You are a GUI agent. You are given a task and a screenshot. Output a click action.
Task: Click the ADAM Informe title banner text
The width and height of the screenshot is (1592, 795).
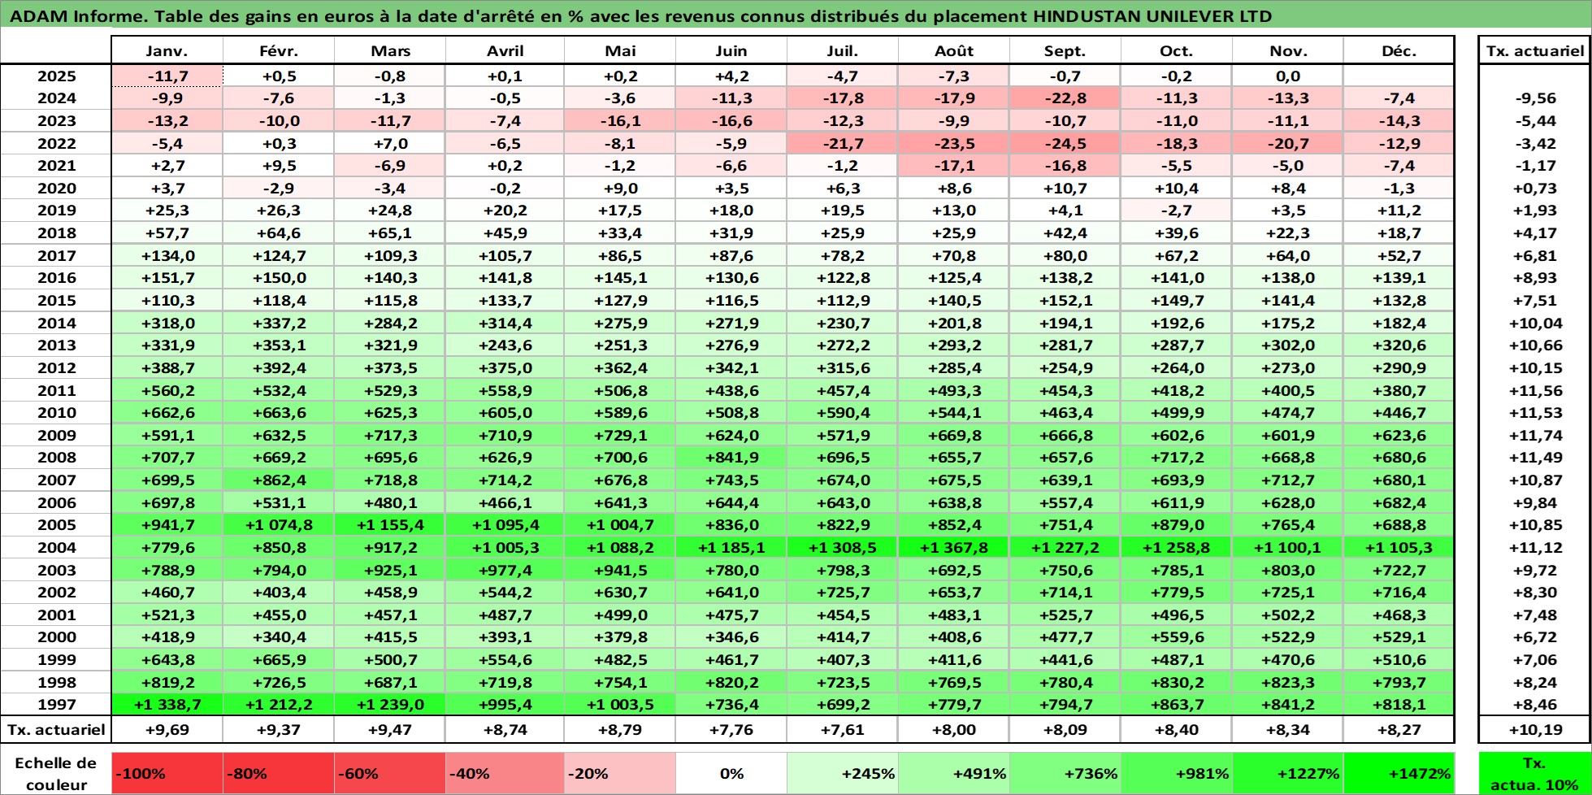(x=640, y=16)
